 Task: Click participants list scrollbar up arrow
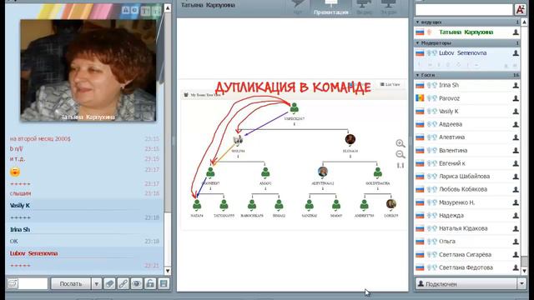(x=525, y=22)
